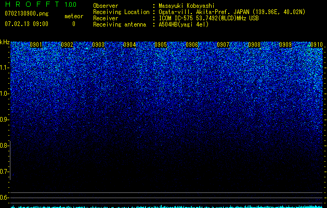Click the 0.8 kHz axis label
Viewport: 327px width, 208px height.
(4, 146)
